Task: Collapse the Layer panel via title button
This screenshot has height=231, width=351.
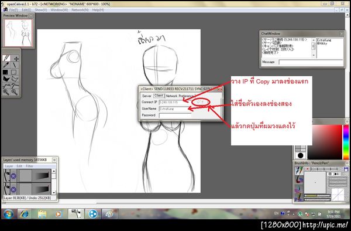Action: [54, 159]
